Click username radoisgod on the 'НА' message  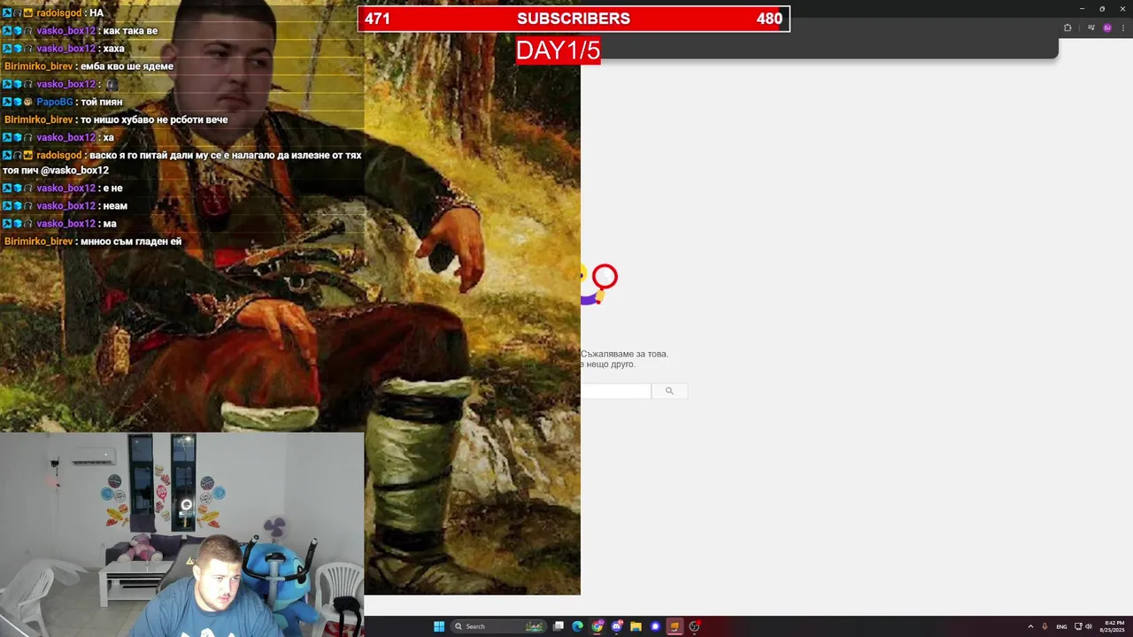point(58,13)
